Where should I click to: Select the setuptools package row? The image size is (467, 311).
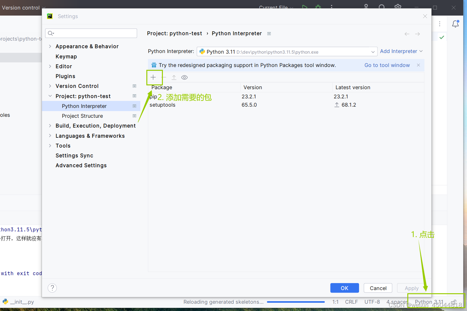pyautogui.click(x=286, y=105)
